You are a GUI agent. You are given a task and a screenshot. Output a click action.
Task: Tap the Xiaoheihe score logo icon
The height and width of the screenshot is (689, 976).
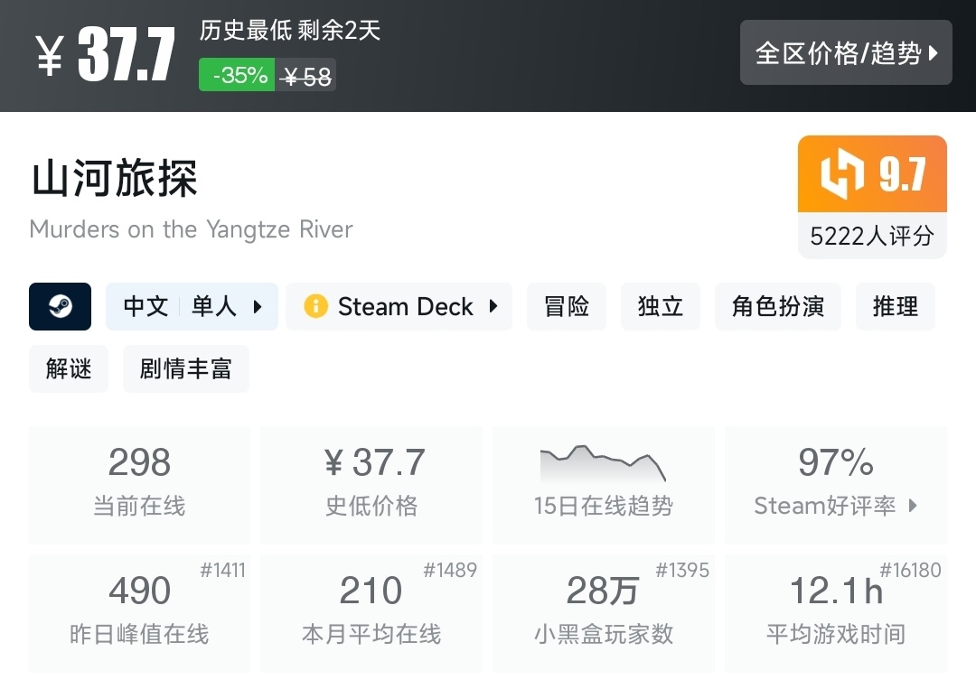tap(840, 174)
